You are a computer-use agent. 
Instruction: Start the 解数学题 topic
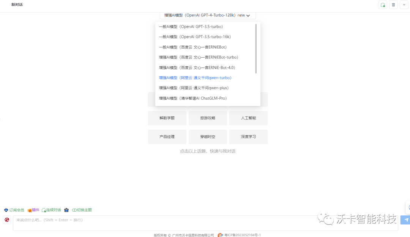point(167,118)
